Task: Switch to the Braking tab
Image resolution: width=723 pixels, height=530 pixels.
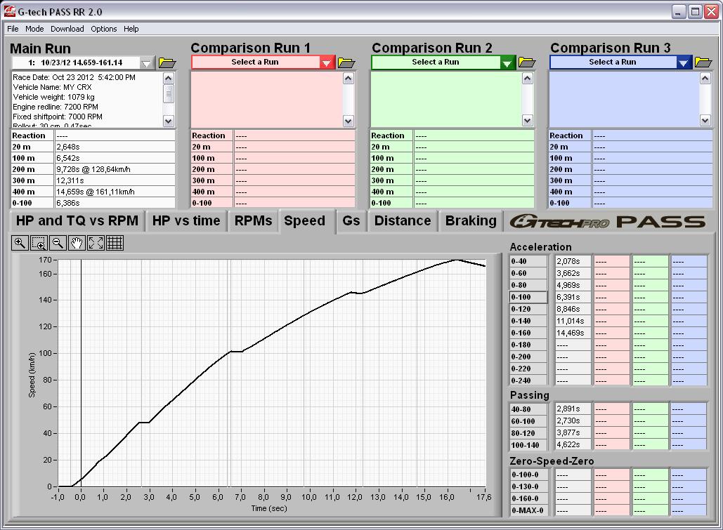Action: click(471, 220)
